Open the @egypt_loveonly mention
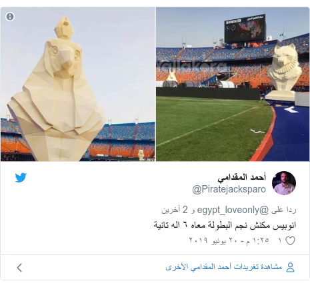The height and width of the screenshot is (287, 310). (x=233, y=210)
